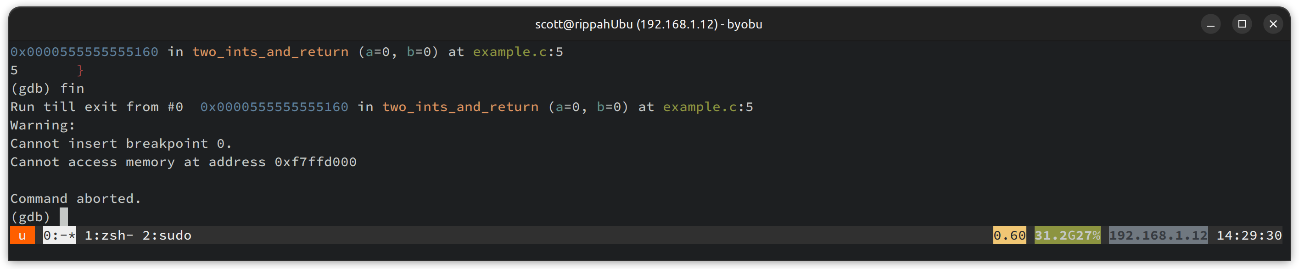Click the orange byobu logo indicator
This screenshot has width=1299, height=269.
pyautogui.click(x=22, y=235)
